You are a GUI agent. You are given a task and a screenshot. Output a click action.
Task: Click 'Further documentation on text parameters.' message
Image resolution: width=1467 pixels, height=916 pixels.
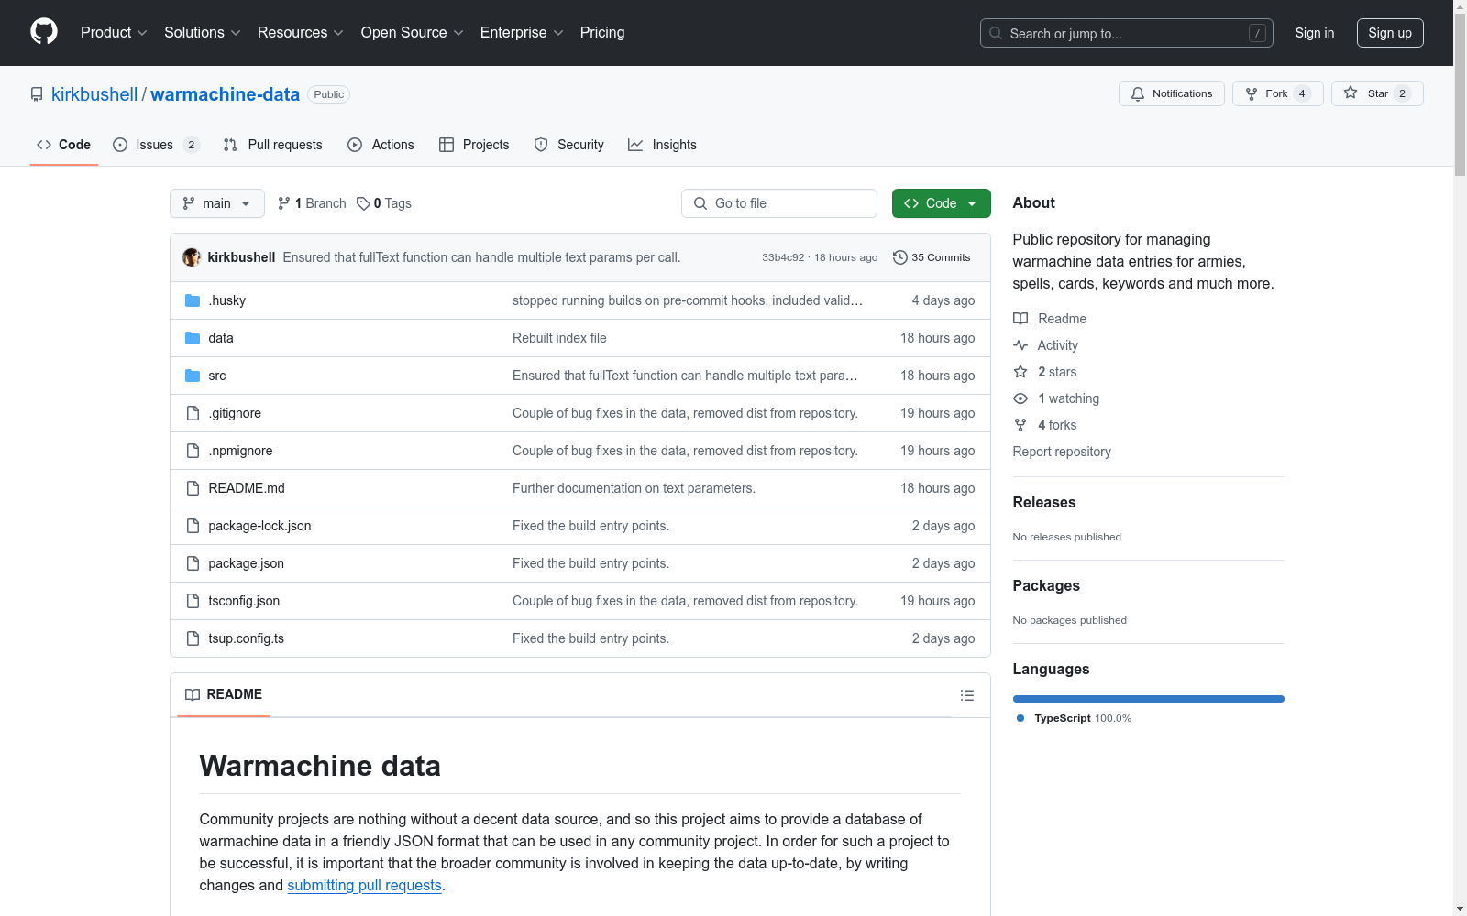(634, 488)
